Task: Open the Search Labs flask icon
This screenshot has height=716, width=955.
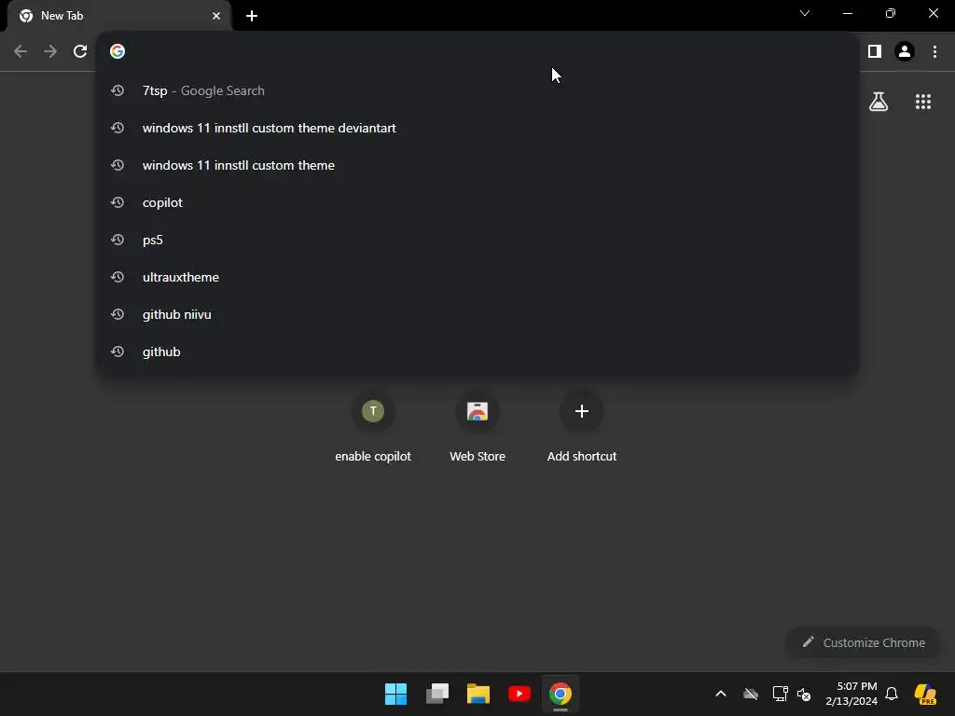Action: click(x=879, y=101)
